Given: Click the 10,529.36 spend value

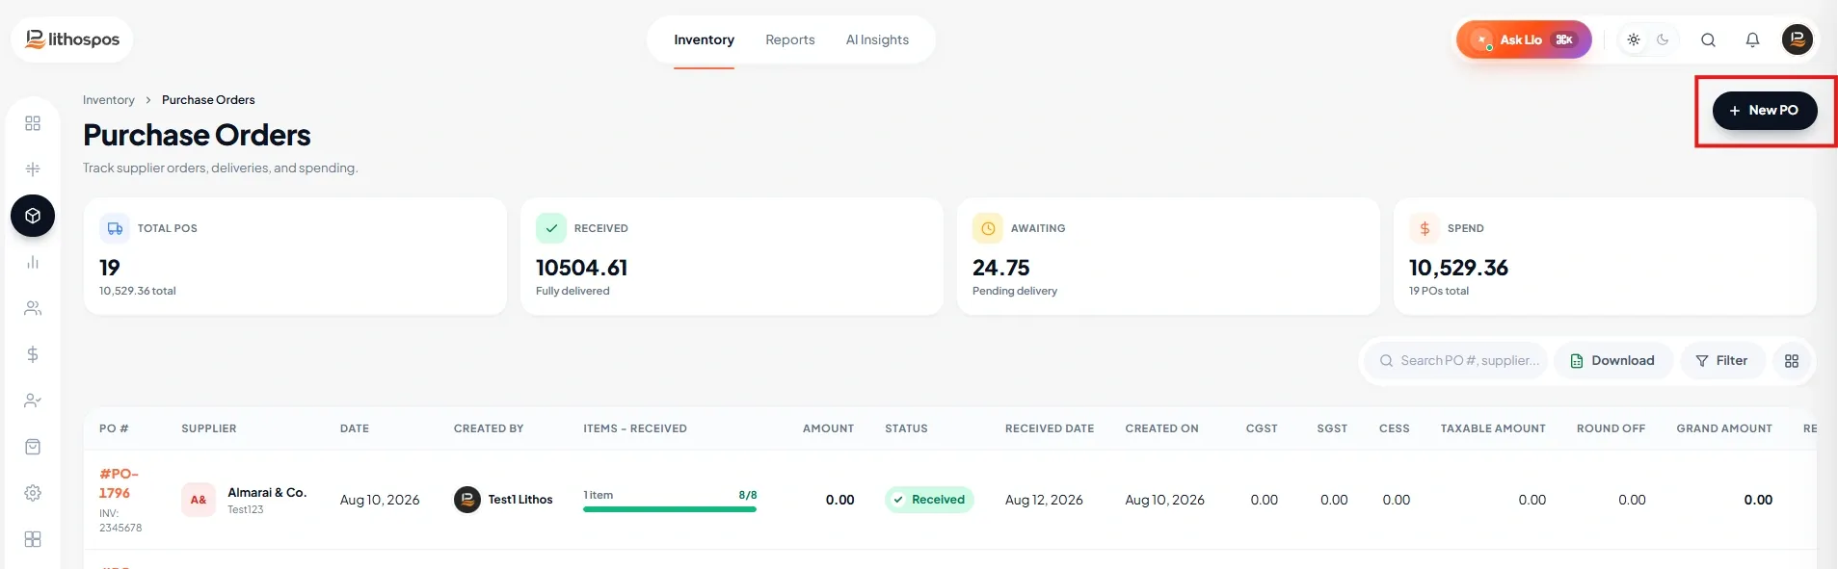Looking at the screenshot, I should [x=1458, y=268].
